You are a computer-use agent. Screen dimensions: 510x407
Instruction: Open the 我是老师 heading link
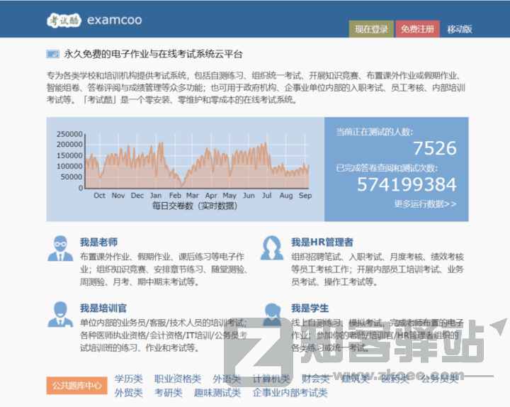coord(99,242)
